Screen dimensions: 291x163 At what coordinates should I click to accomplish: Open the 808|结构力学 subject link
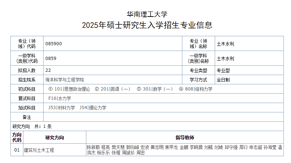[x=199, y=89]
